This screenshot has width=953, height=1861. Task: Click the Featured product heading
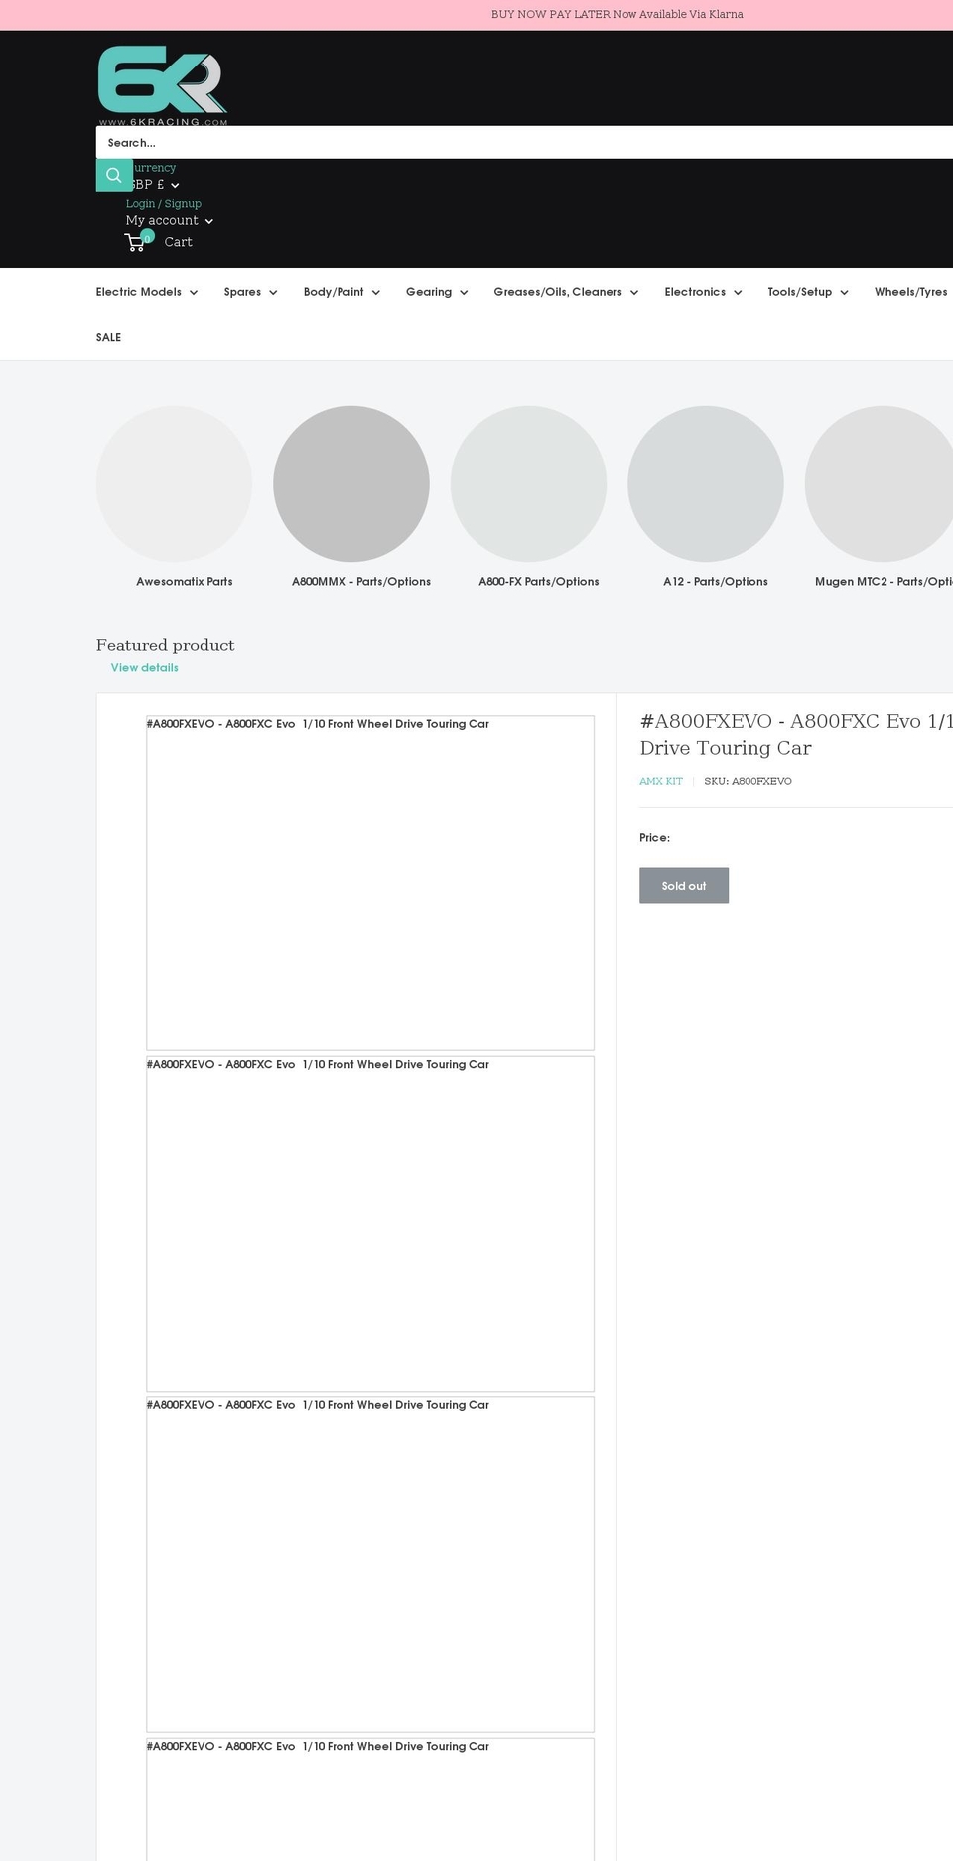point(166,645)
